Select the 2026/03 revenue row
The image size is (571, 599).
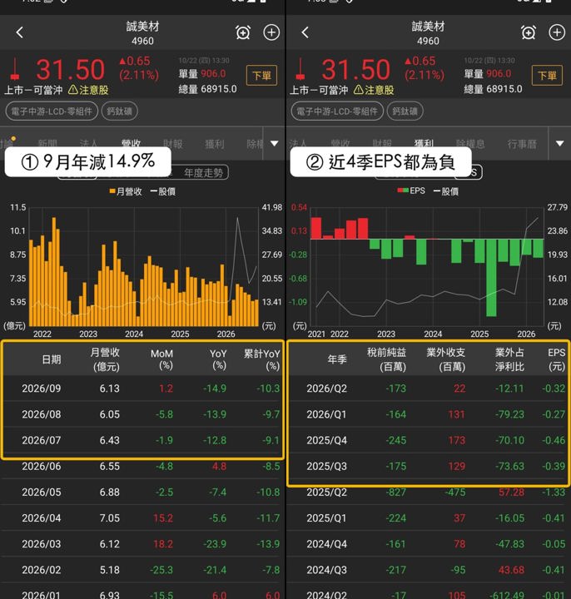142,544
